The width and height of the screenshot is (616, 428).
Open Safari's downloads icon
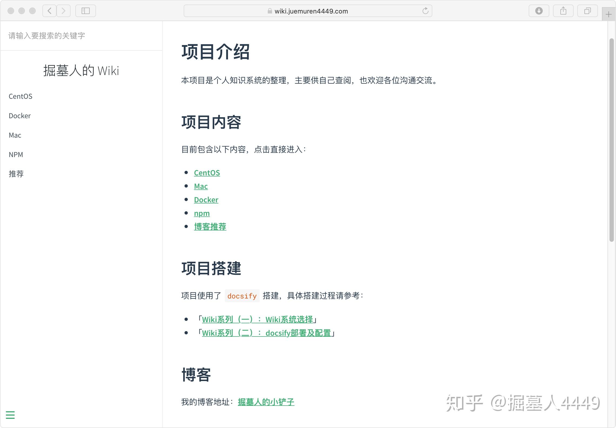pos(539,11)
